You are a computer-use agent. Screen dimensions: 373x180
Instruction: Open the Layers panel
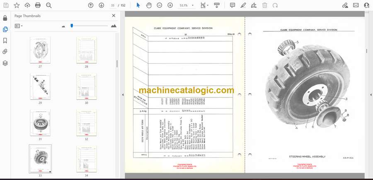click(5, 63)
